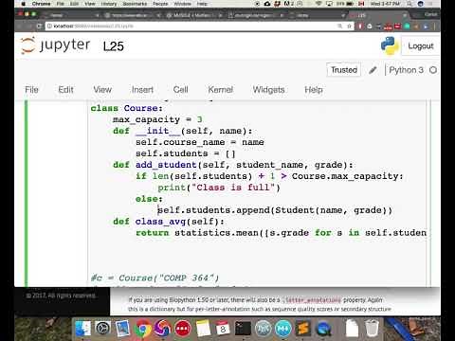Image resolution: width=455 pixels, height=341 pixels.
Task: Open the blue M+ app in dock
Action: [x=282, y=329]
